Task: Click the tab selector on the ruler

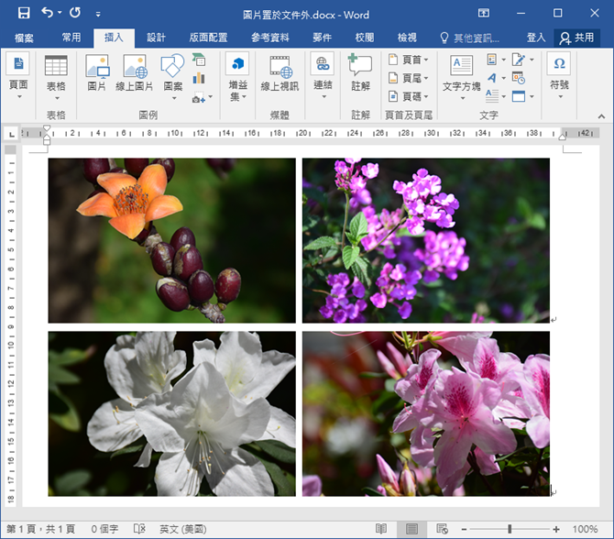Action: (11, 135)
